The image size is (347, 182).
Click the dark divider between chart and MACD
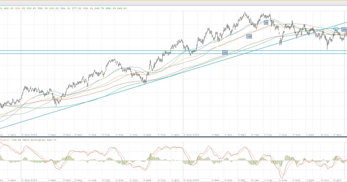[173, 137]
